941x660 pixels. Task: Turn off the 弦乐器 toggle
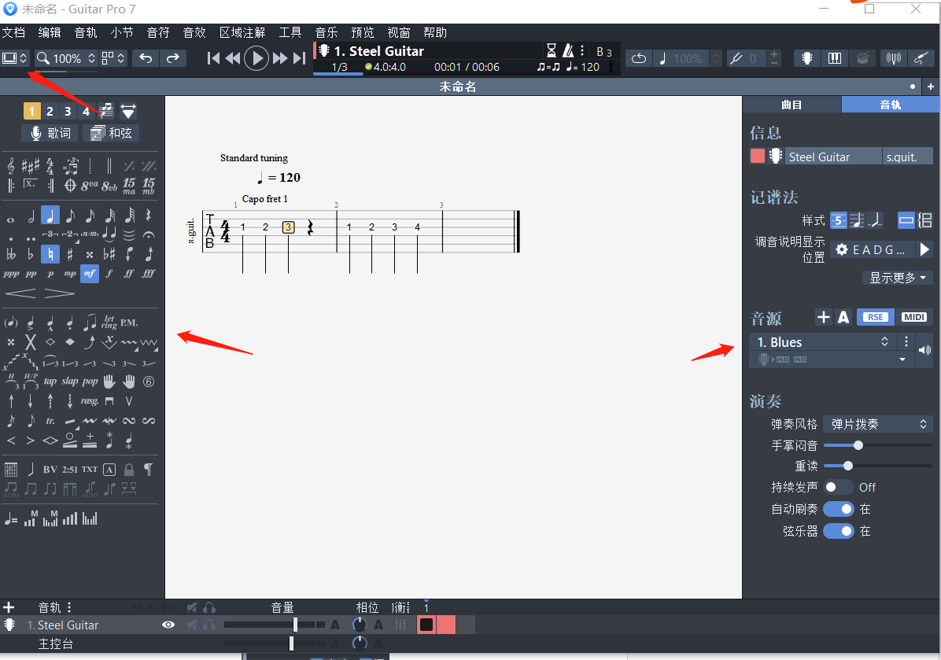click(838, 531)
